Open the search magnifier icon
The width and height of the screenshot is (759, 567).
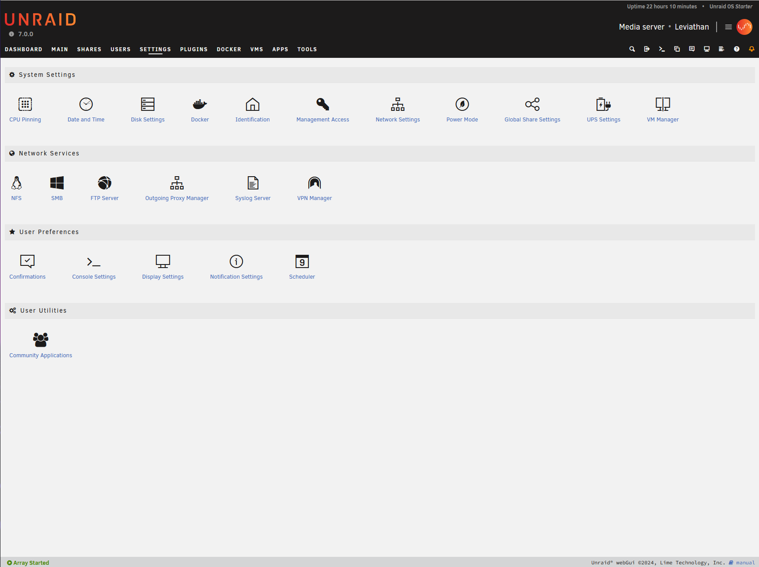632,49
